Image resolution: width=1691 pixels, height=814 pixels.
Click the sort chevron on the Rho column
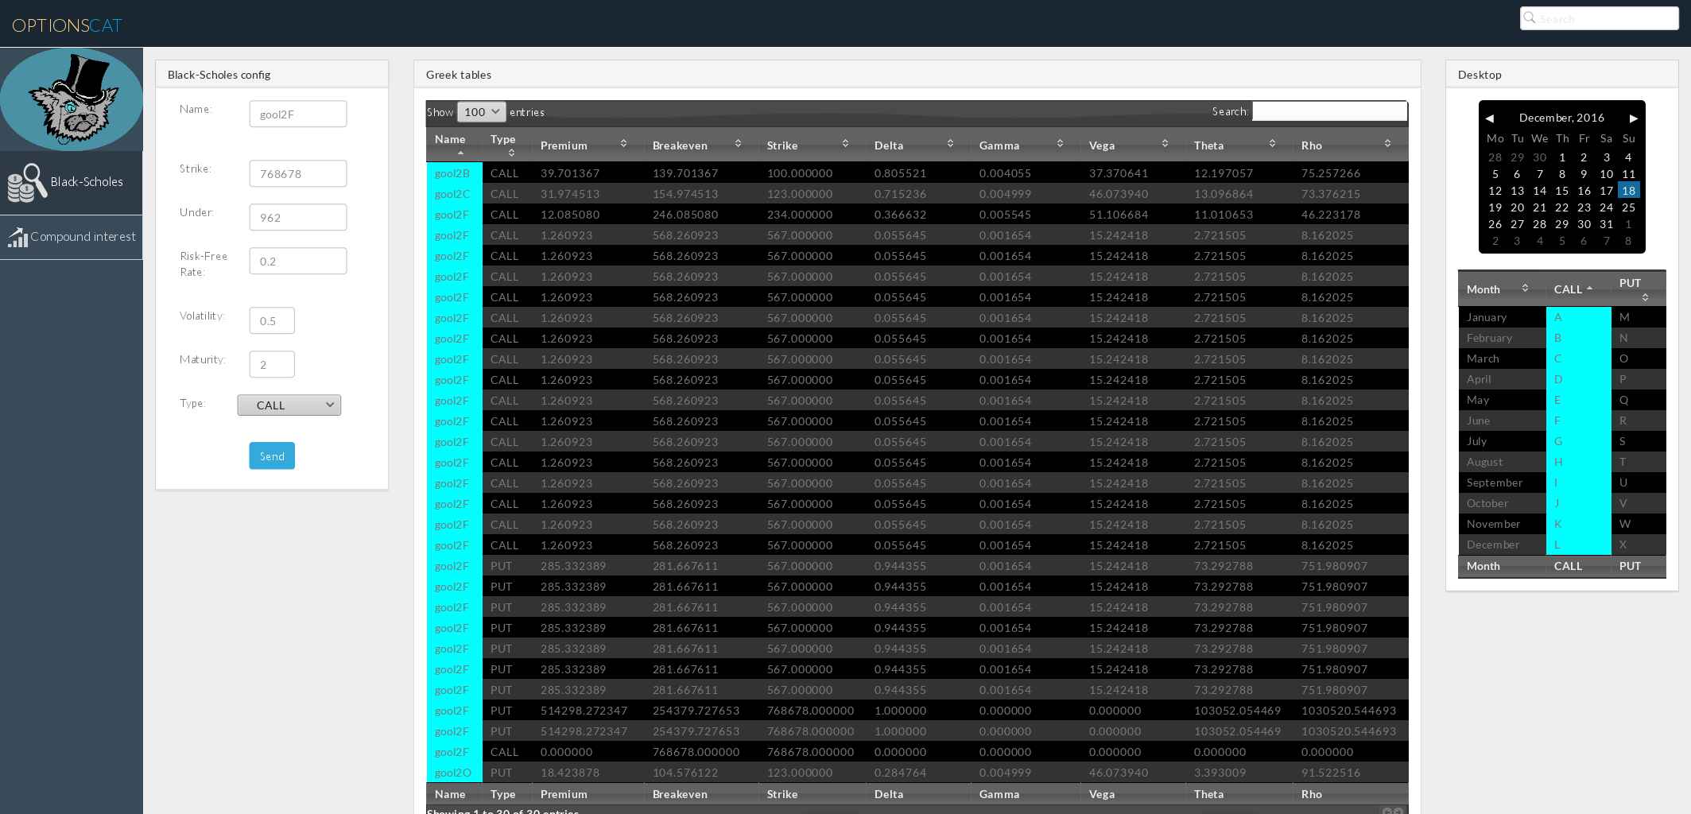coord(1388,143)
